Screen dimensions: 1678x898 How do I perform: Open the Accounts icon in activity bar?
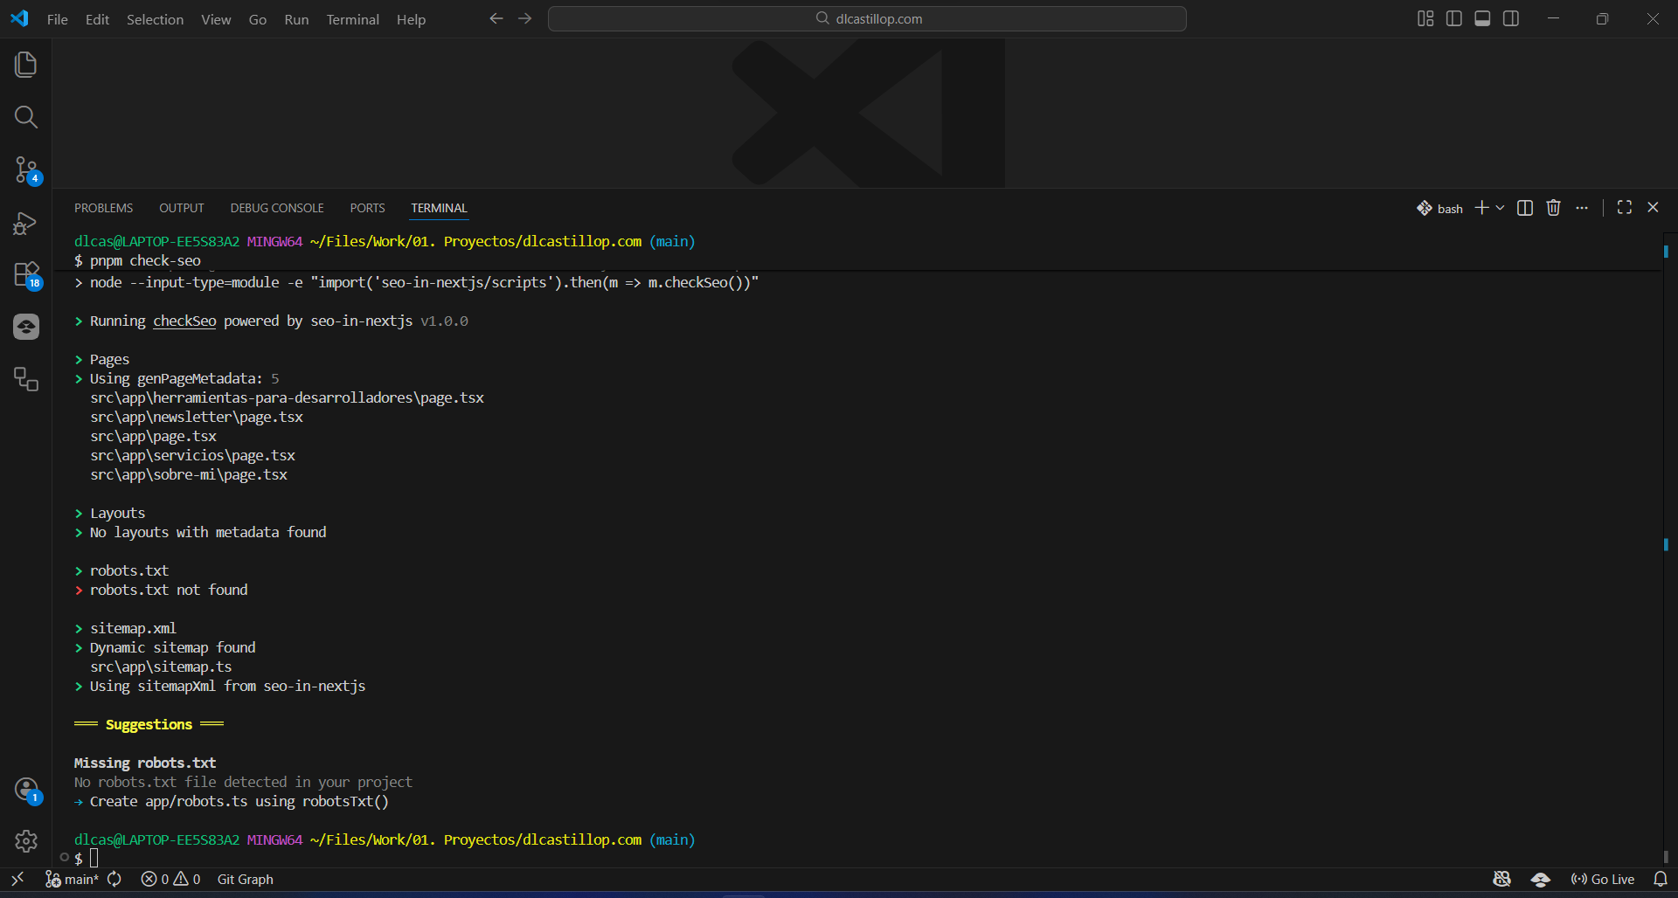tap(26, 790)
